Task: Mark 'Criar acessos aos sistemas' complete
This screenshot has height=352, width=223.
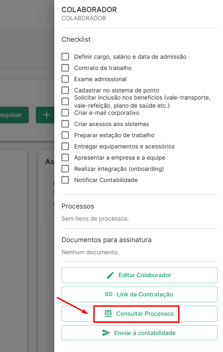Action: [x=65, y=124]
